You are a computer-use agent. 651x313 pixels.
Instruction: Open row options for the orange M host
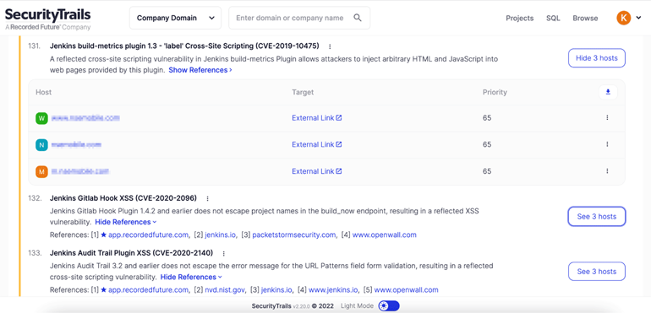pos(607,170)
